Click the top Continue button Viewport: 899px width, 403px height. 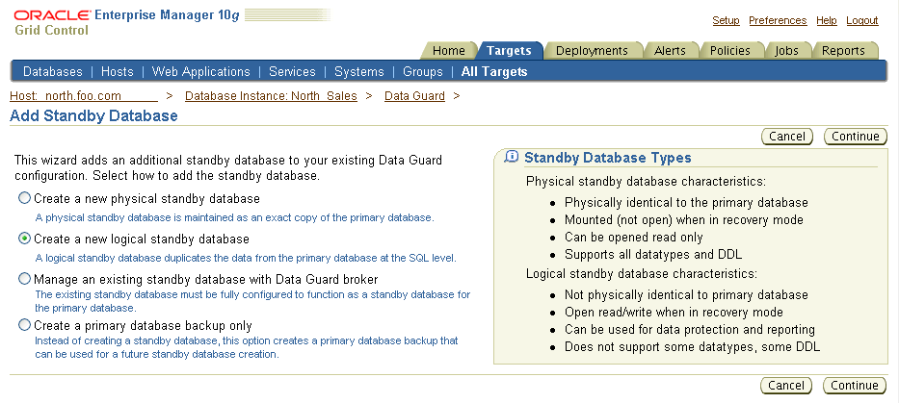coord(855,137)
